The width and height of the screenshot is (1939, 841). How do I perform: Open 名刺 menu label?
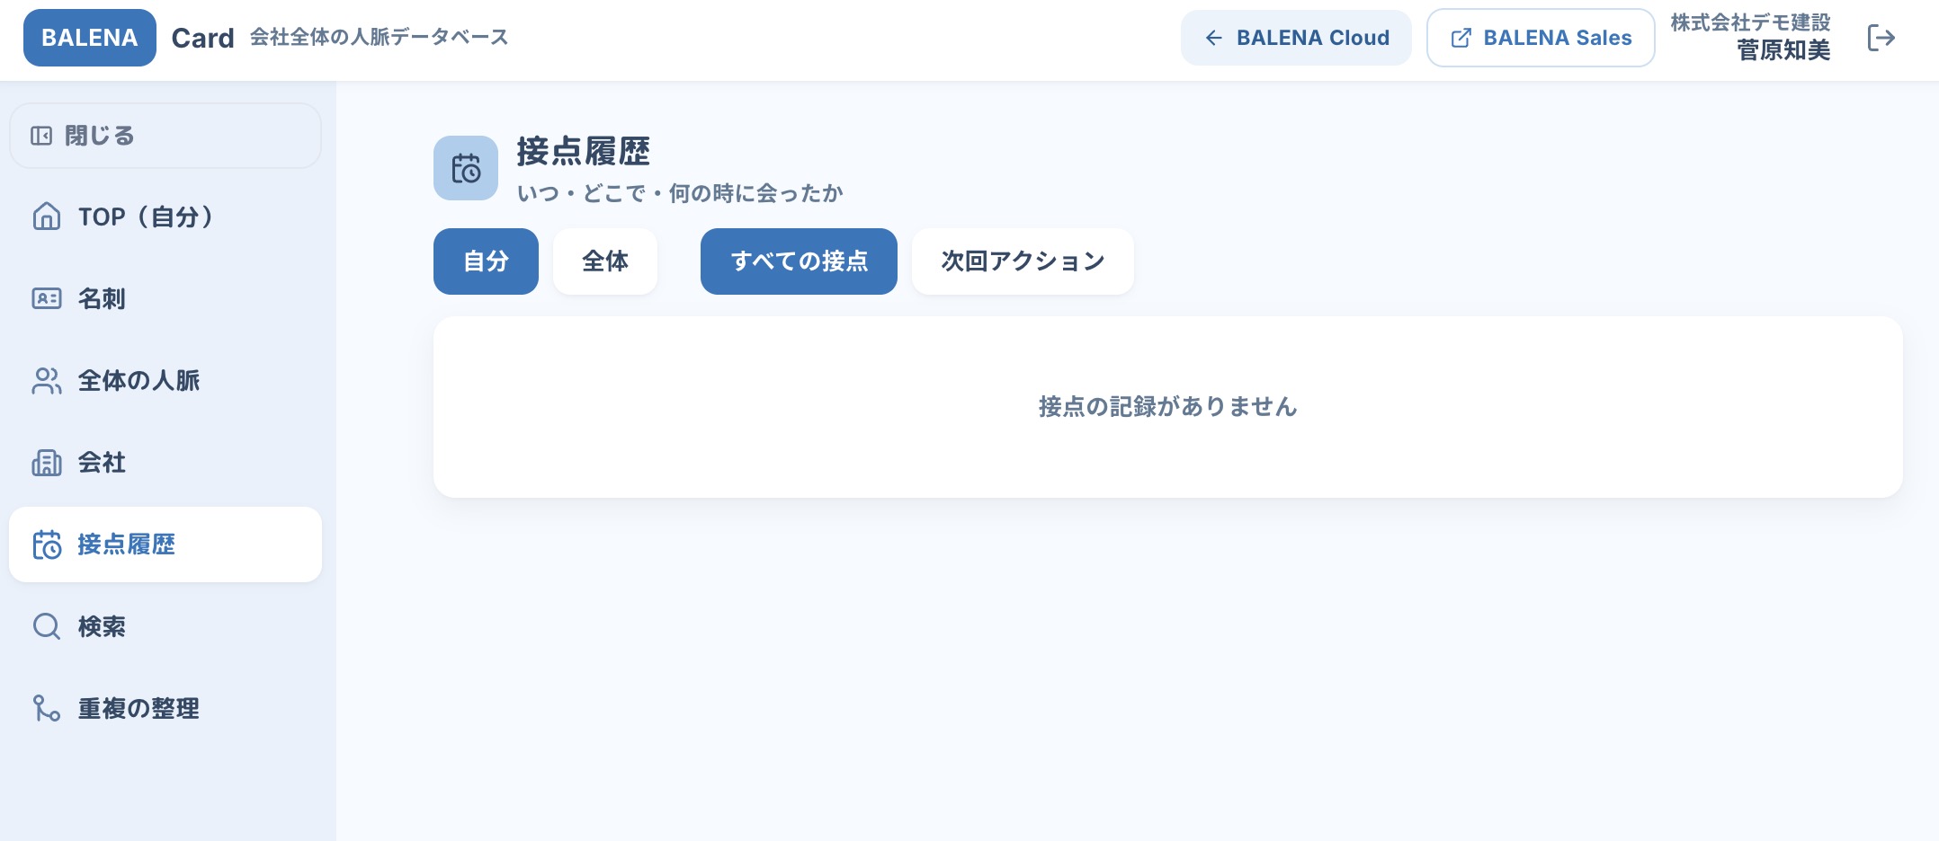click(x=102, y=298)
